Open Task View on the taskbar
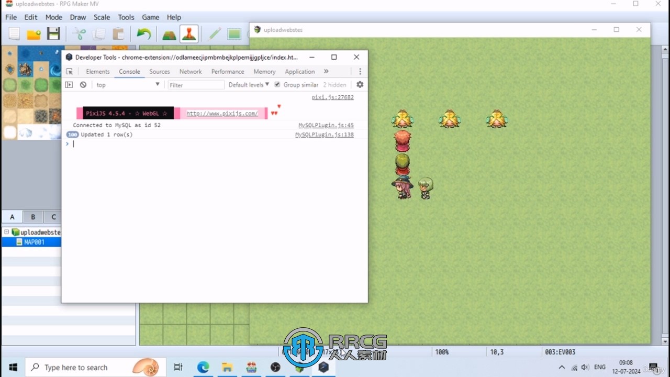The image size is (670, 377). tap(178, 367)
